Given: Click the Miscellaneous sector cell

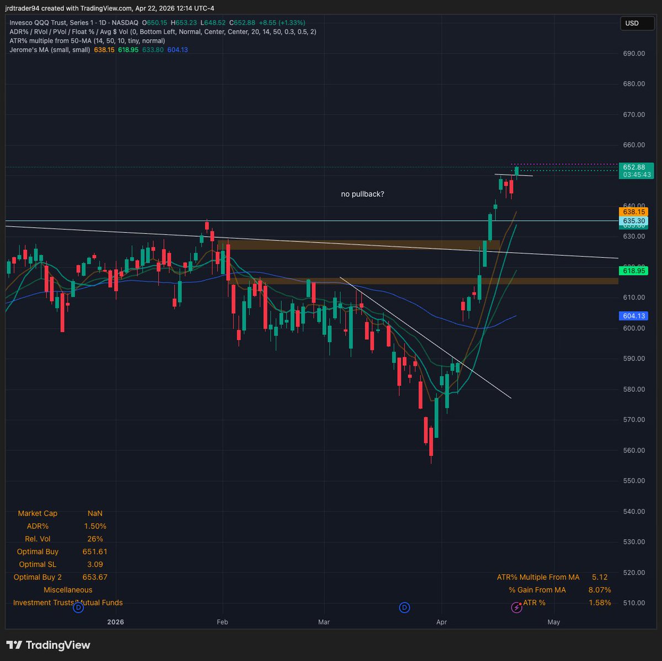Looking at the screenshot, I should (x=68, y=590).
